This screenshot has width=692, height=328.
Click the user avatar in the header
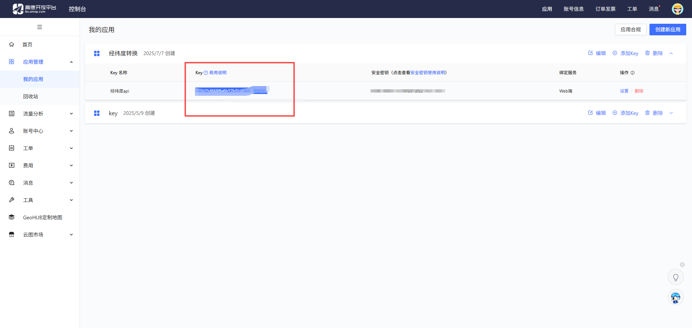(x=678, y=9)
